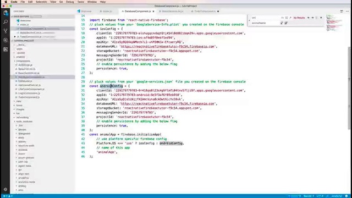The image size is (352, 198).
Task: Click the JavaScript language mode status item
Action: pyautogui.click(x=337, y=196)
